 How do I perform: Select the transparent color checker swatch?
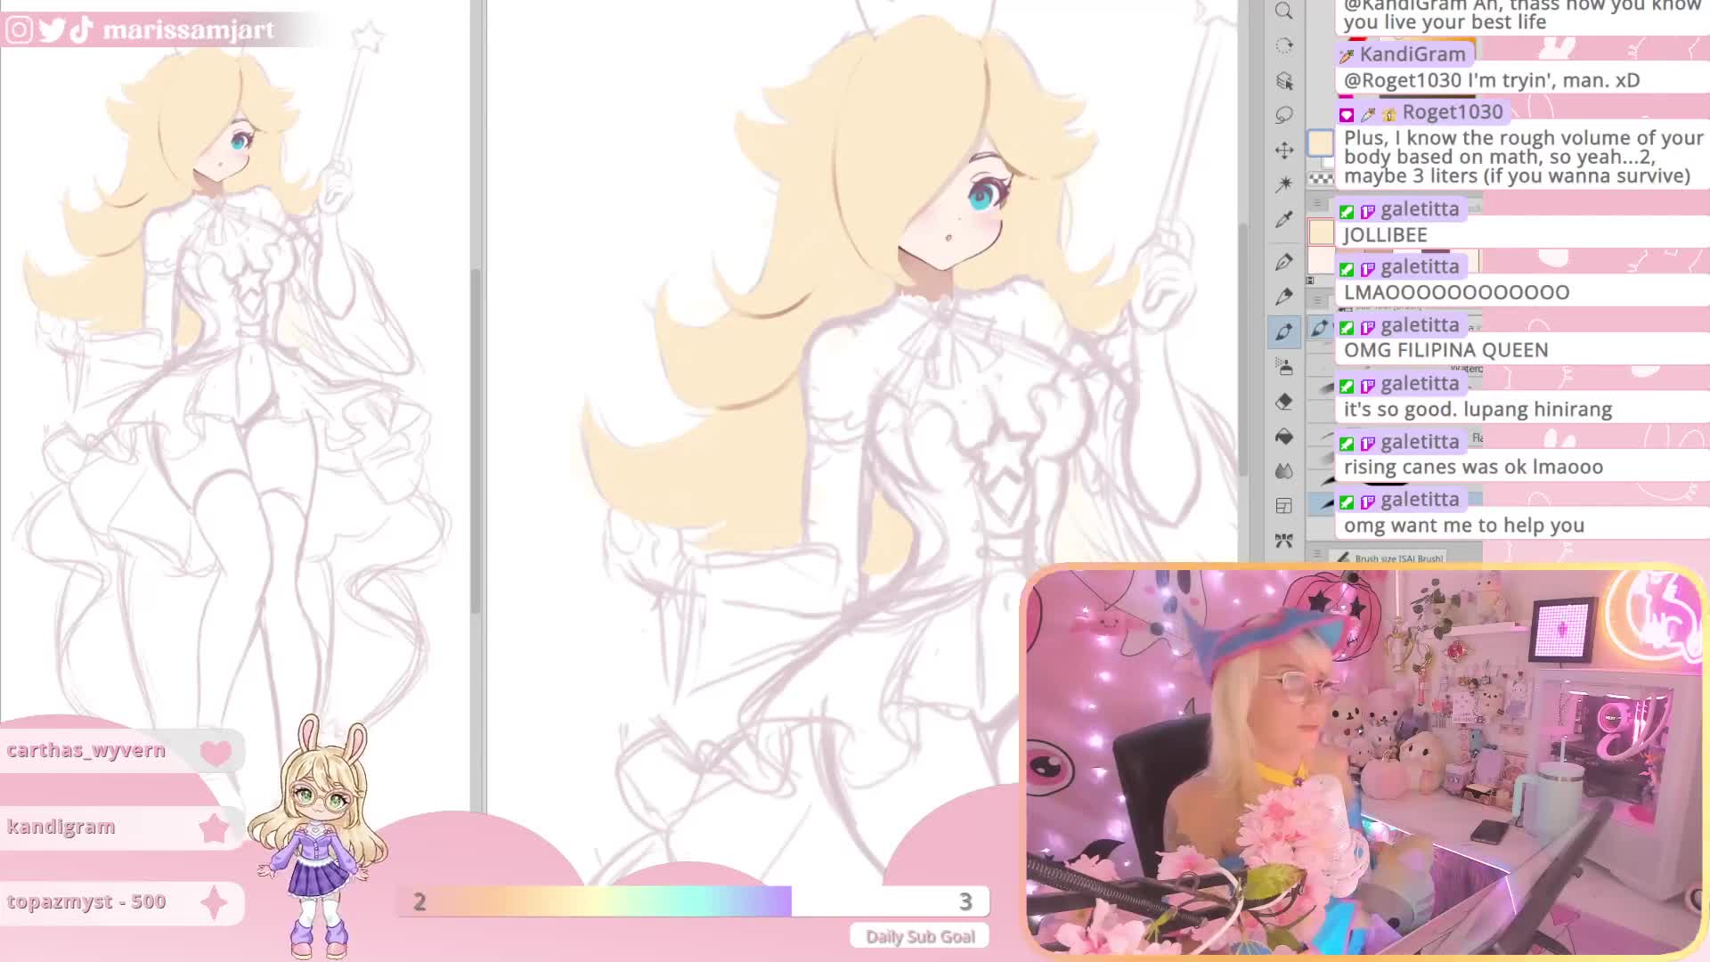[1321, 178]
